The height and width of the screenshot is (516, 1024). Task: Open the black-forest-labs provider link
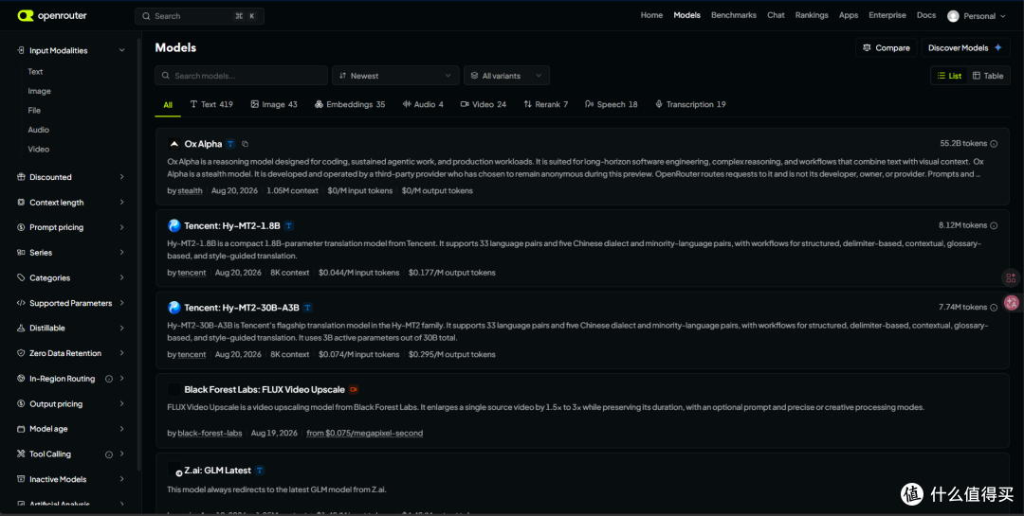[210, 433]
